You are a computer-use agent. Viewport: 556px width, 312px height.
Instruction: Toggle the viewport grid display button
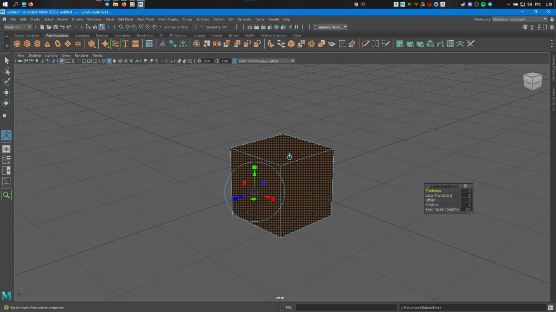pyautogui.click(x=62, y=61)
